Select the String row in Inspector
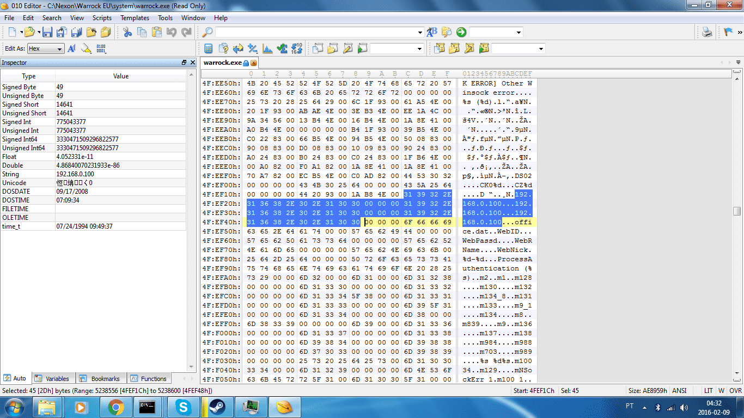Screen dimensions: 744x418 coord(94,174)
